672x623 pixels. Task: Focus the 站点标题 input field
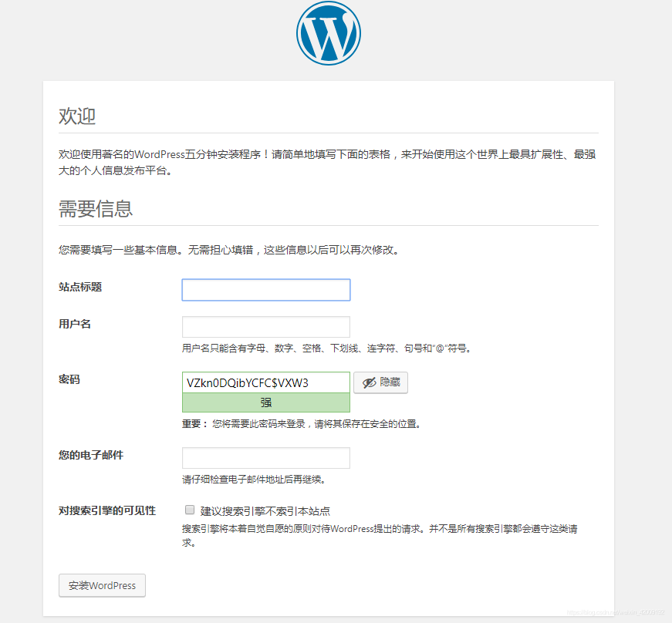coord(266,290)
